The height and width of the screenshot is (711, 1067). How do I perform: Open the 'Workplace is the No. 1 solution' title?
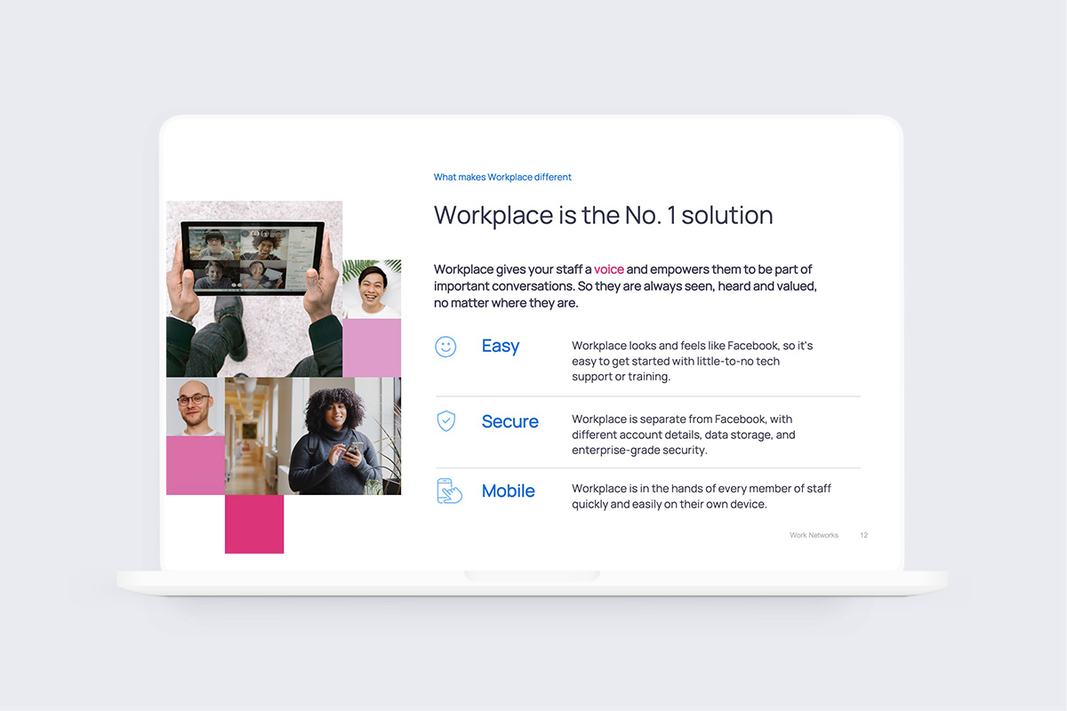click(604, 215)
